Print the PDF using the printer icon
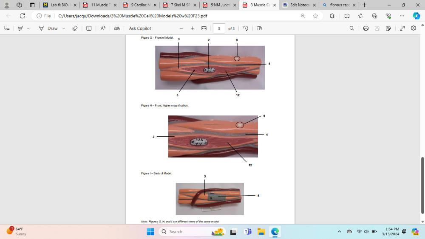The height and width of the screenshot is (239, 425). 366,28
